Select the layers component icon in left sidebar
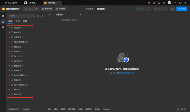Viewport: 190px width, 112px height. 3,22
